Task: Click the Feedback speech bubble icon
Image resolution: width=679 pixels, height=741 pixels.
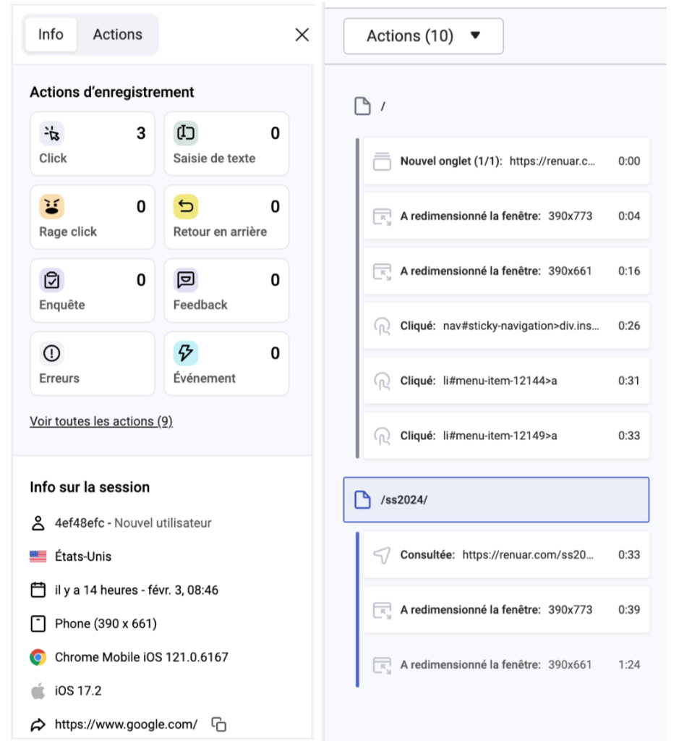Action: (186, 280)
